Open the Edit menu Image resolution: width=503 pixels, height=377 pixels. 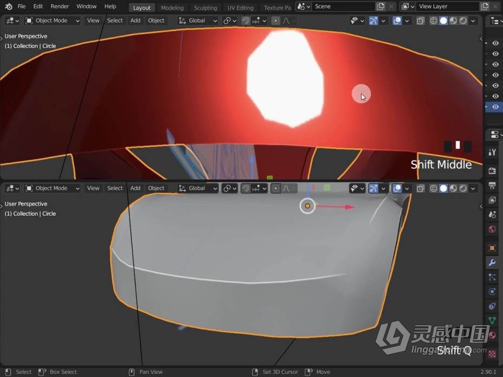click(38, 6)
